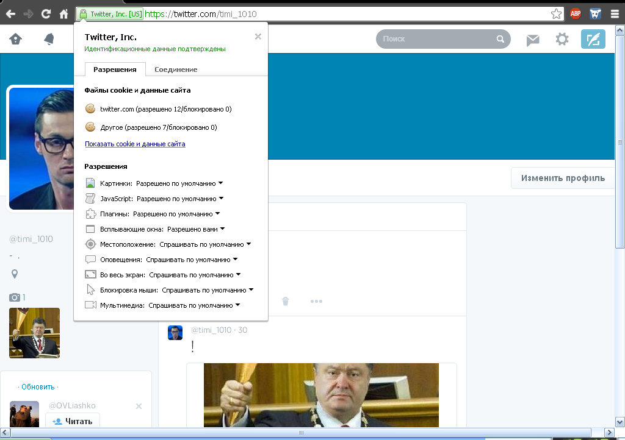Open Twitter notifications bell
This screenshot has width=625, height=440.
[49, 39]
